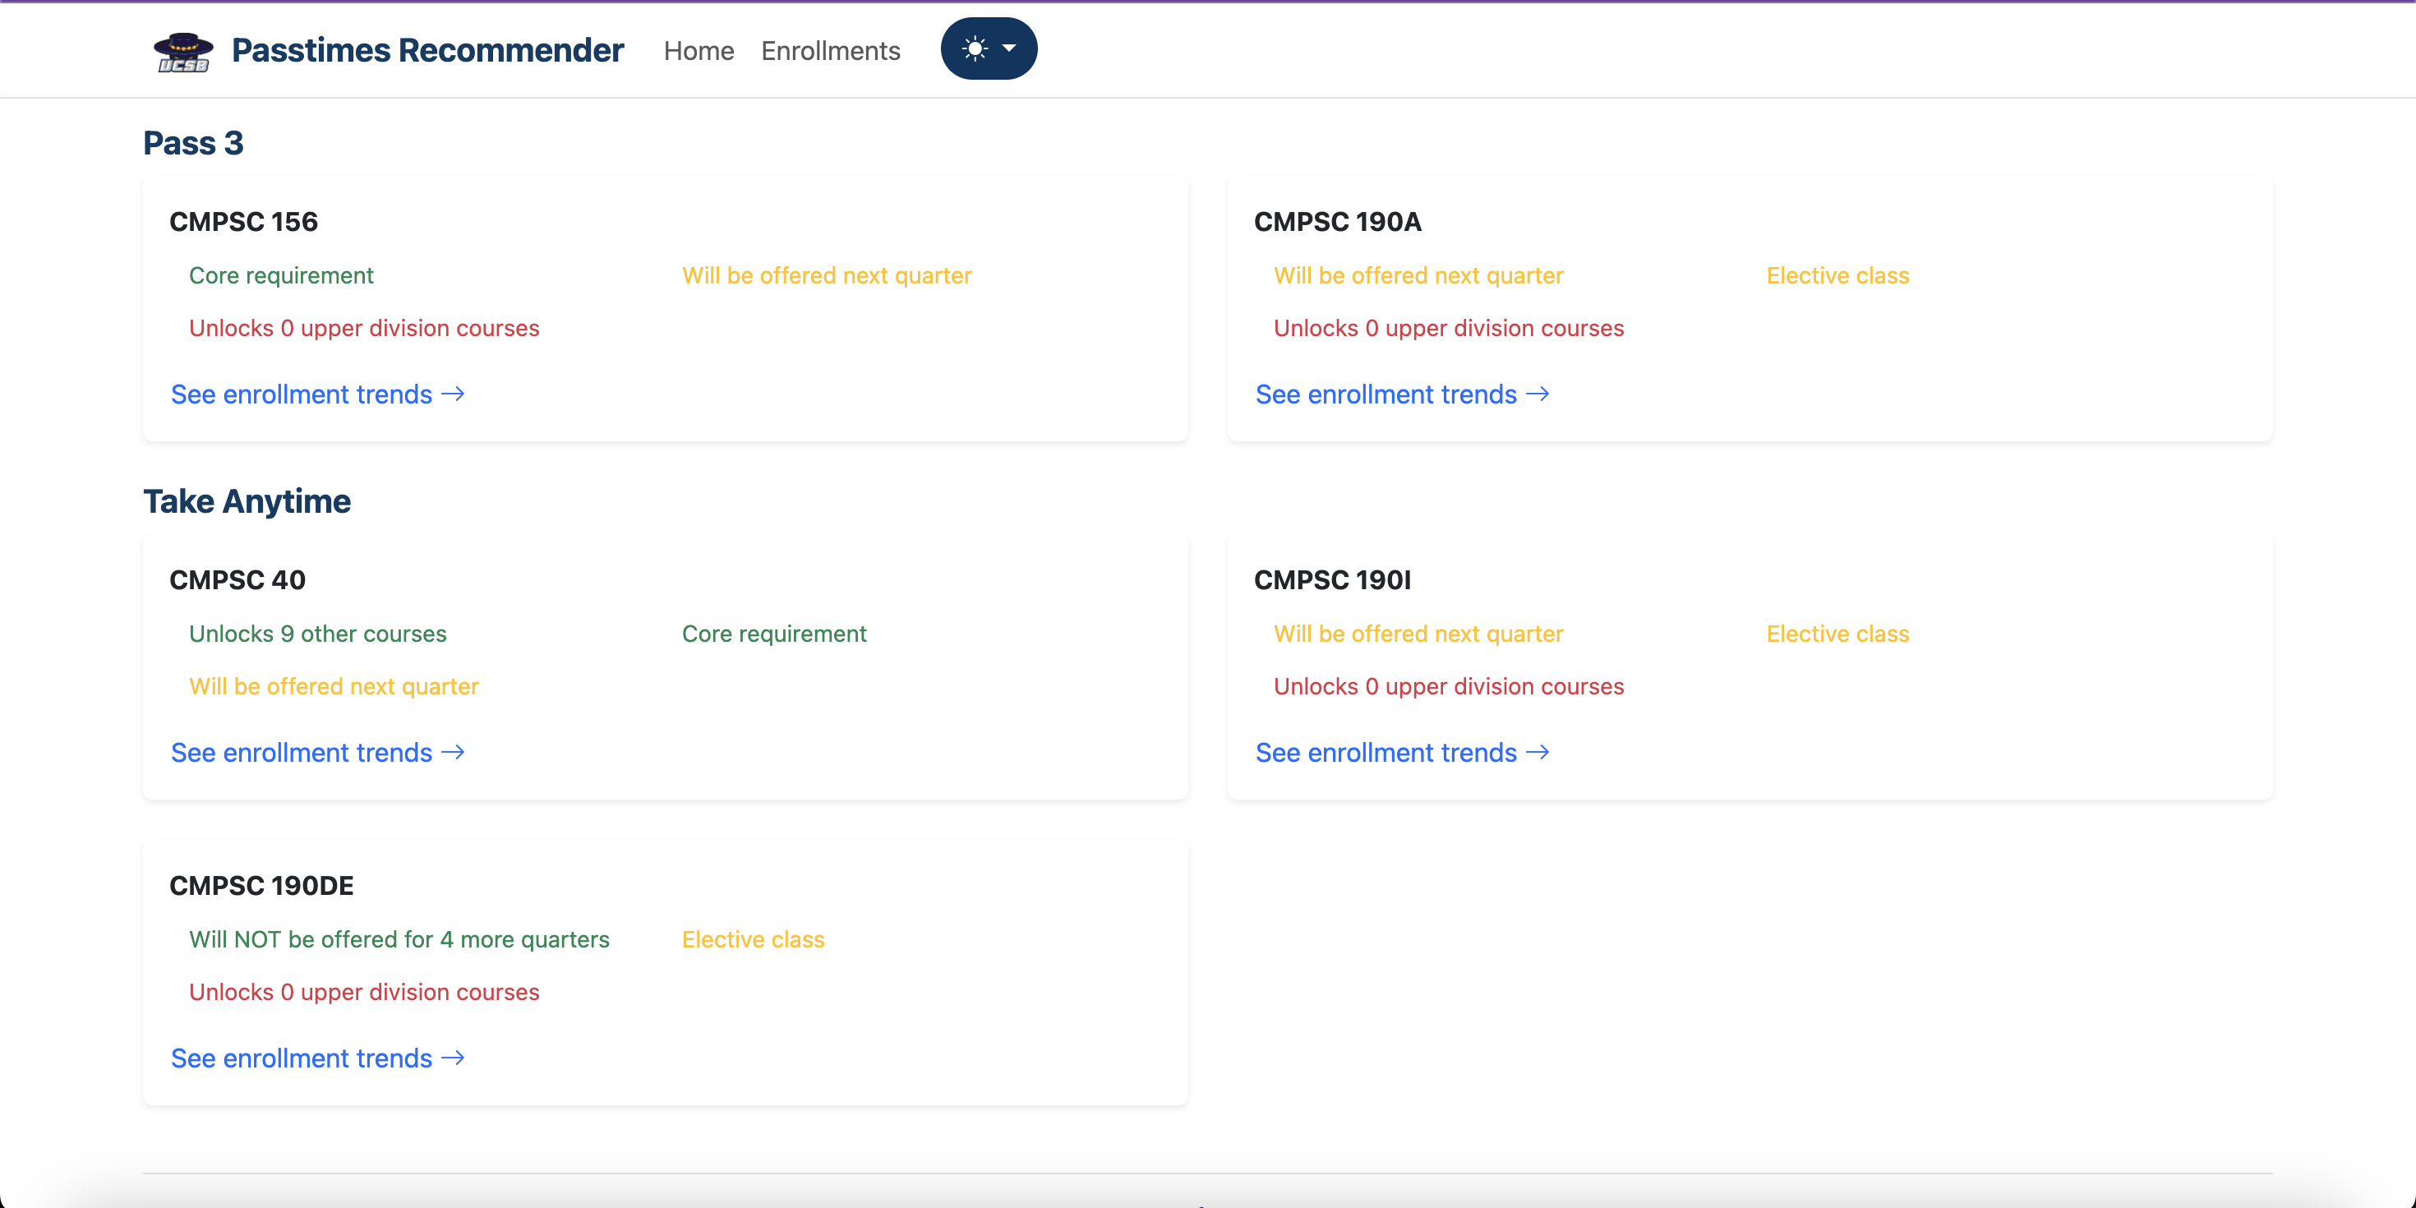Click arrow icon in CMPSC 190I card
Viewport: 2416px width, 1208px height.
pos(1538,752)
